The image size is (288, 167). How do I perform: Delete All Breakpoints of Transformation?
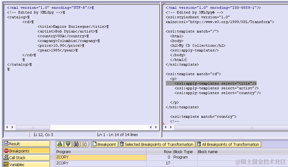tap(228, 144)
